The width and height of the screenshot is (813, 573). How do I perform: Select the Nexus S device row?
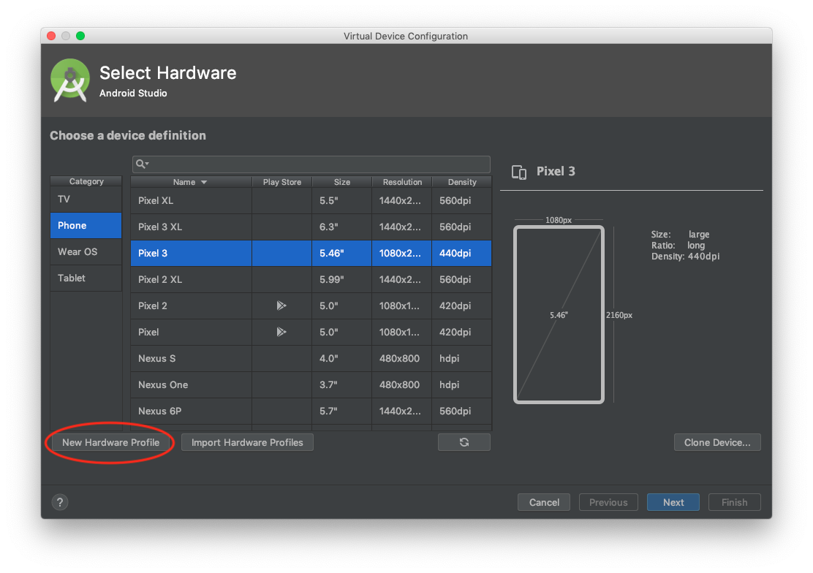311,358
